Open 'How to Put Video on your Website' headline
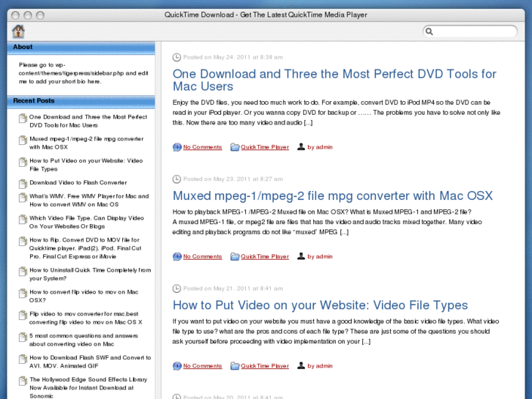Image resolution: width=532 pixels, height=399 pixels. click(x=321, y=305)
